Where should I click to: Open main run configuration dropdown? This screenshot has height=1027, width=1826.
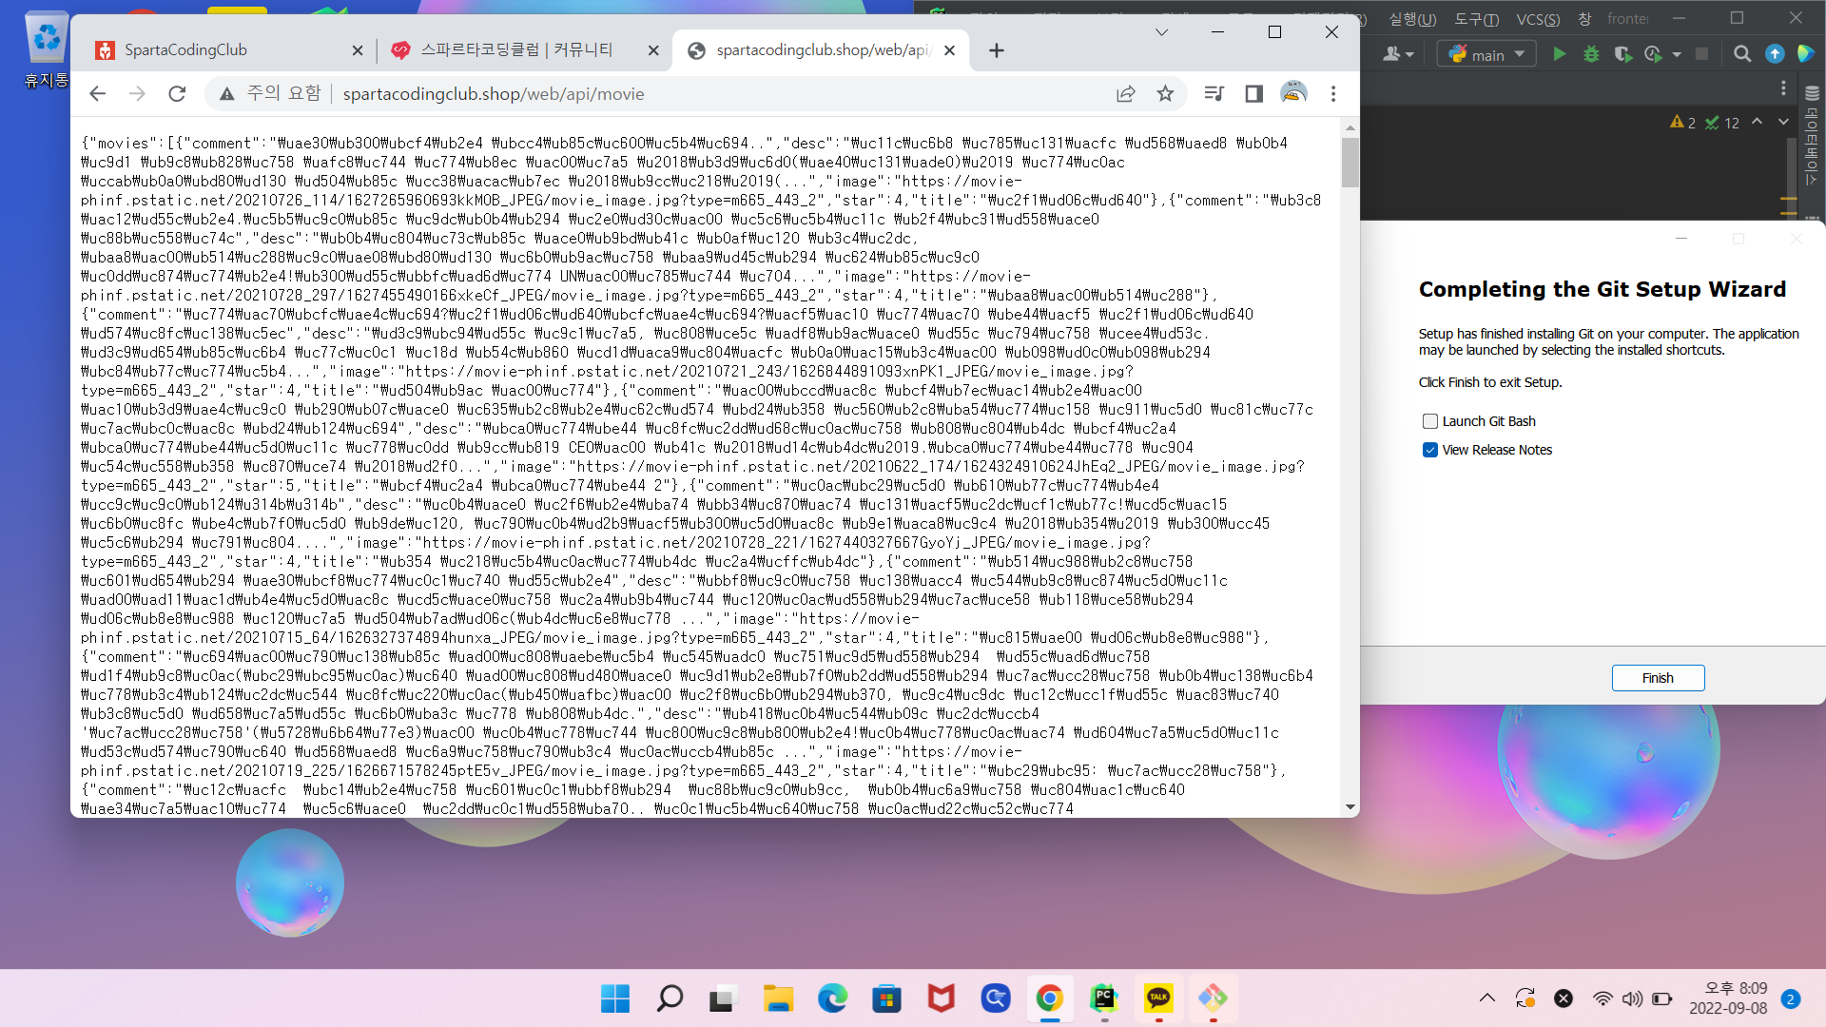coord(1486,54)
